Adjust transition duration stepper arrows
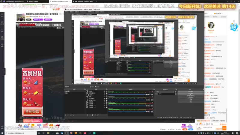 [175, 94]
